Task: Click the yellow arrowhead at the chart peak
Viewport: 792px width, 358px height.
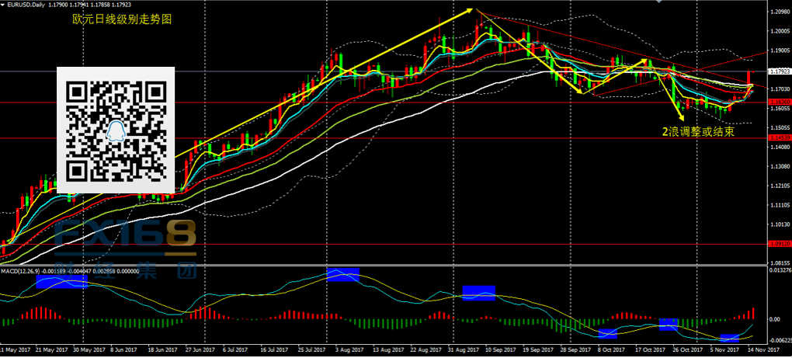Action: pos(471,10)
